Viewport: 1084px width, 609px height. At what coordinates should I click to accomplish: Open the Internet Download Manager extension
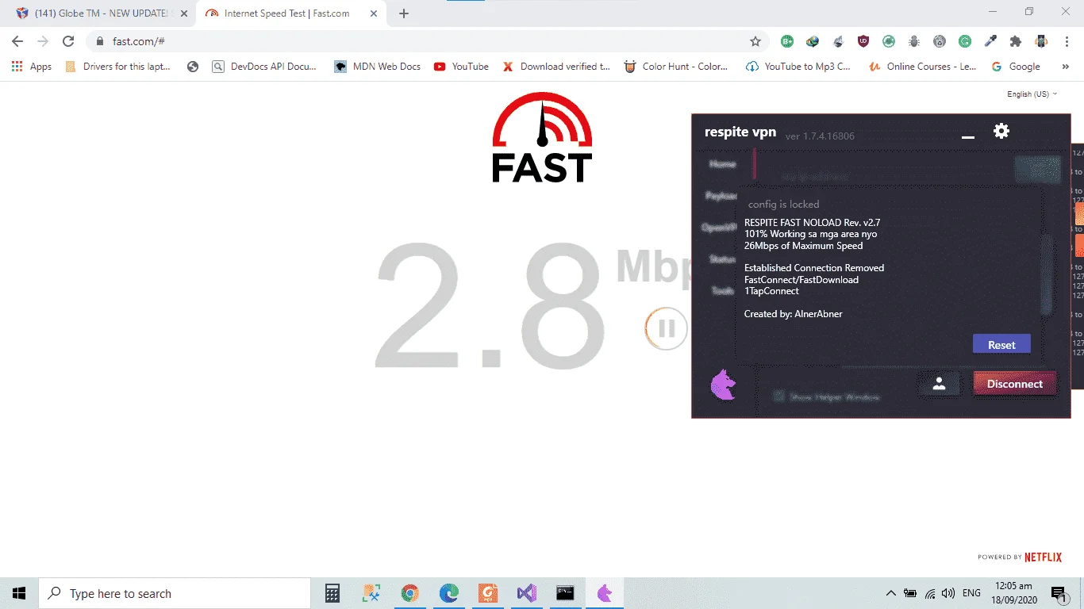coord(813,41)
